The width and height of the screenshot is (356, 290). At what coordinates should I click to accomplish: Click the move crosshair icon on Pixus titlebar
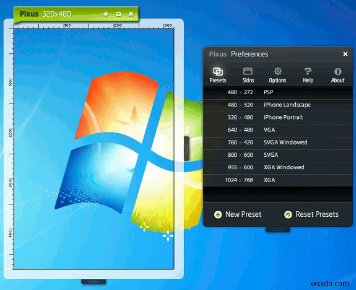(106, 14)
